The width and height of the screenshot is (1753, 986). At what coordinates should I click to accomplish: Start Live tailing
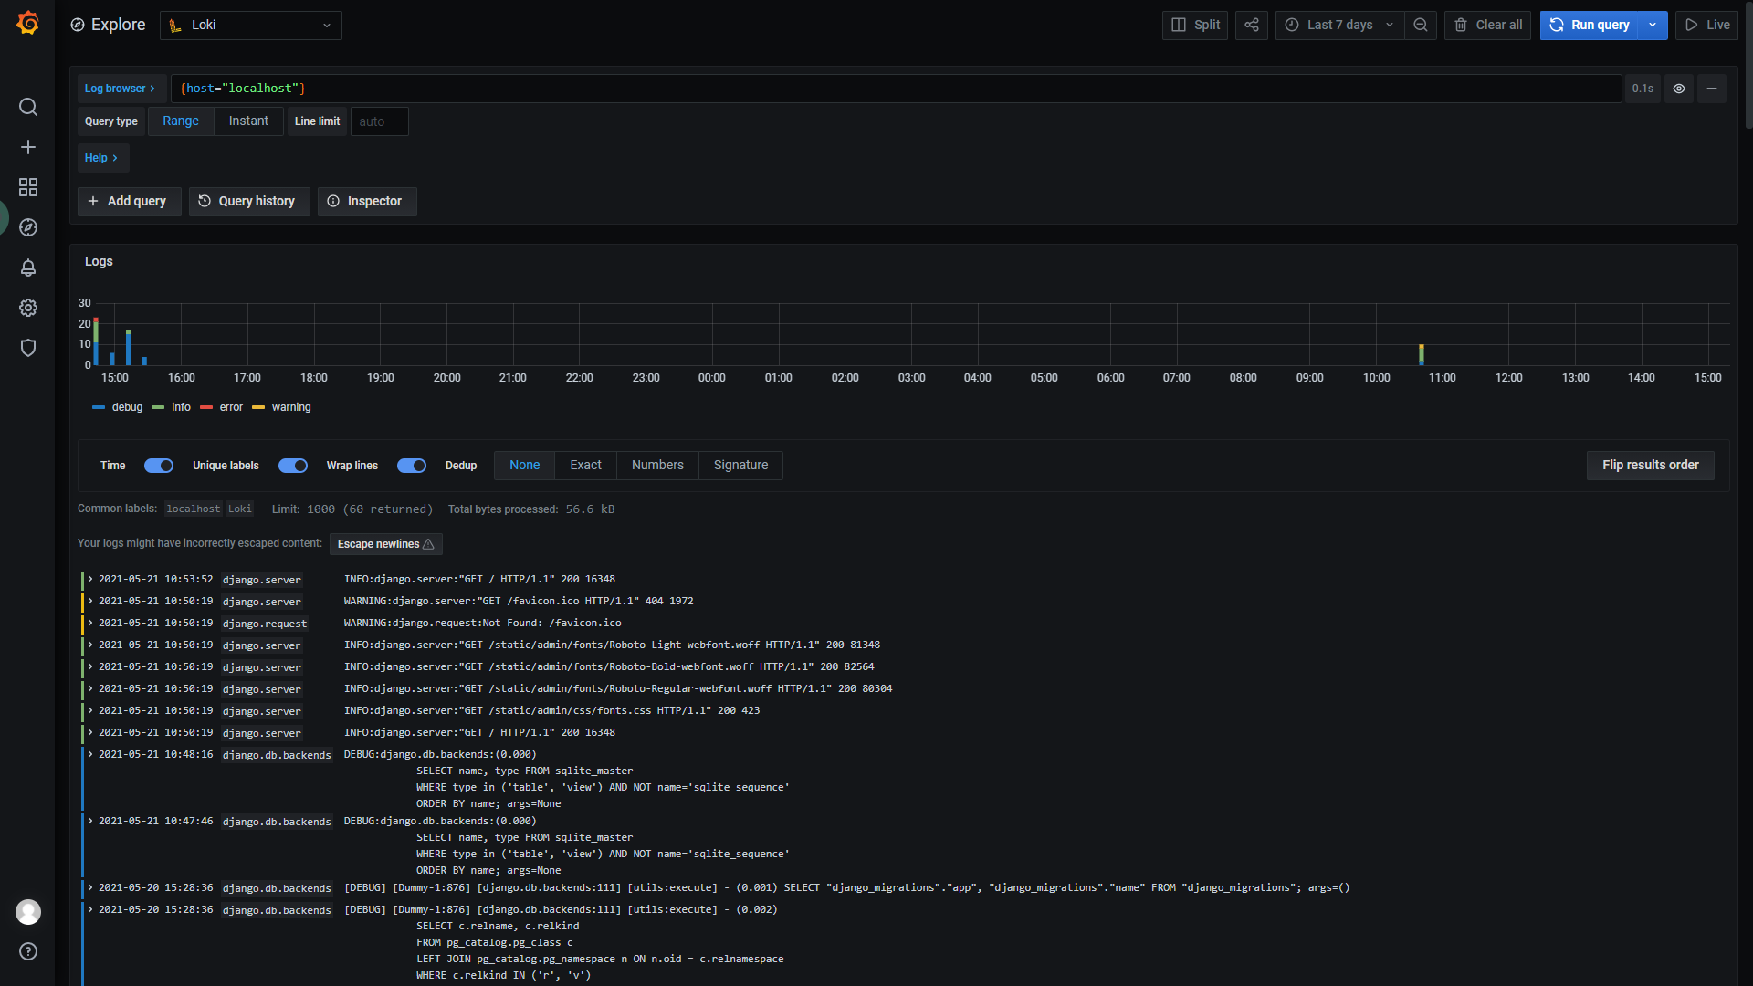(1706, 26)
